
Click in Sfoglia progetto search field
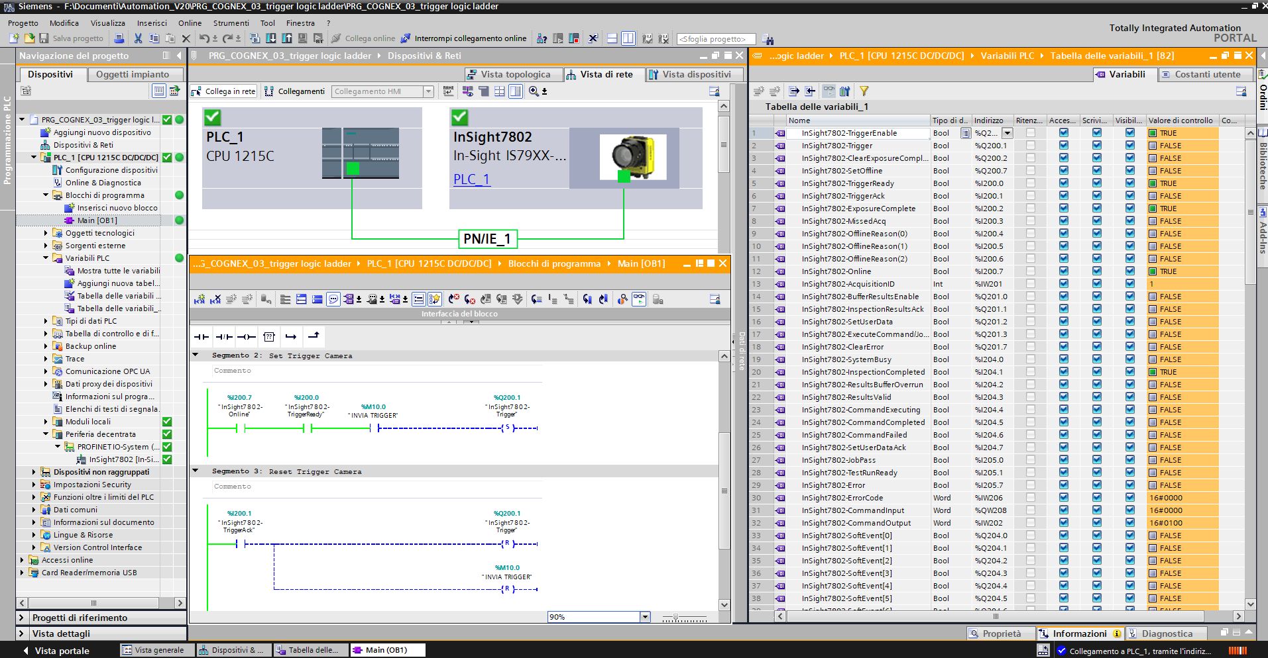(716, 39)
